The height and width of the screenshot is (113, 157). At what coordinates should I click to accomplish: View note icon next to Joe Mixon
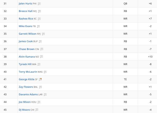[x=39, y=102]
